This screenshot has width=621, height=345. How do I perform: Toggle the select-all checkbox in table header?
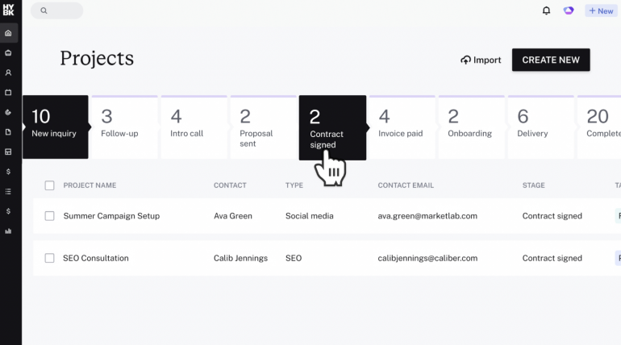(x=49, y=185)
